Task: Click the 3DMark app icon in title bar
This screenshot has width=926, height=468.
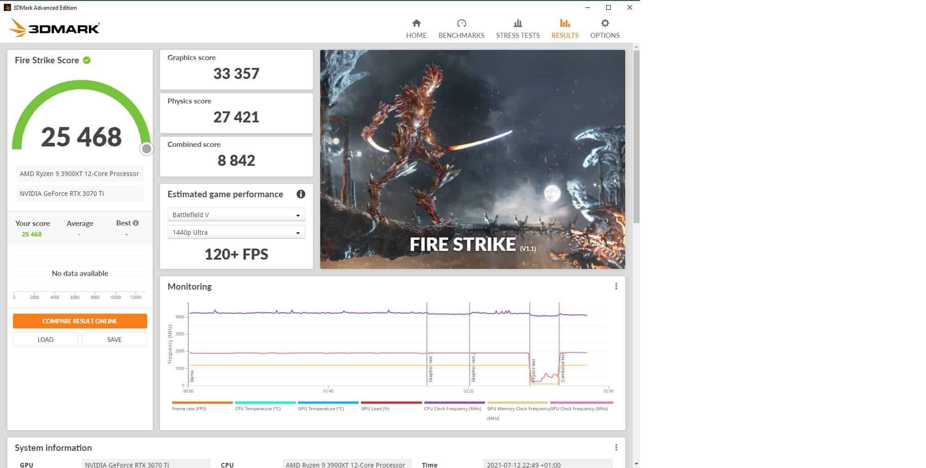Action: [7, 7]
